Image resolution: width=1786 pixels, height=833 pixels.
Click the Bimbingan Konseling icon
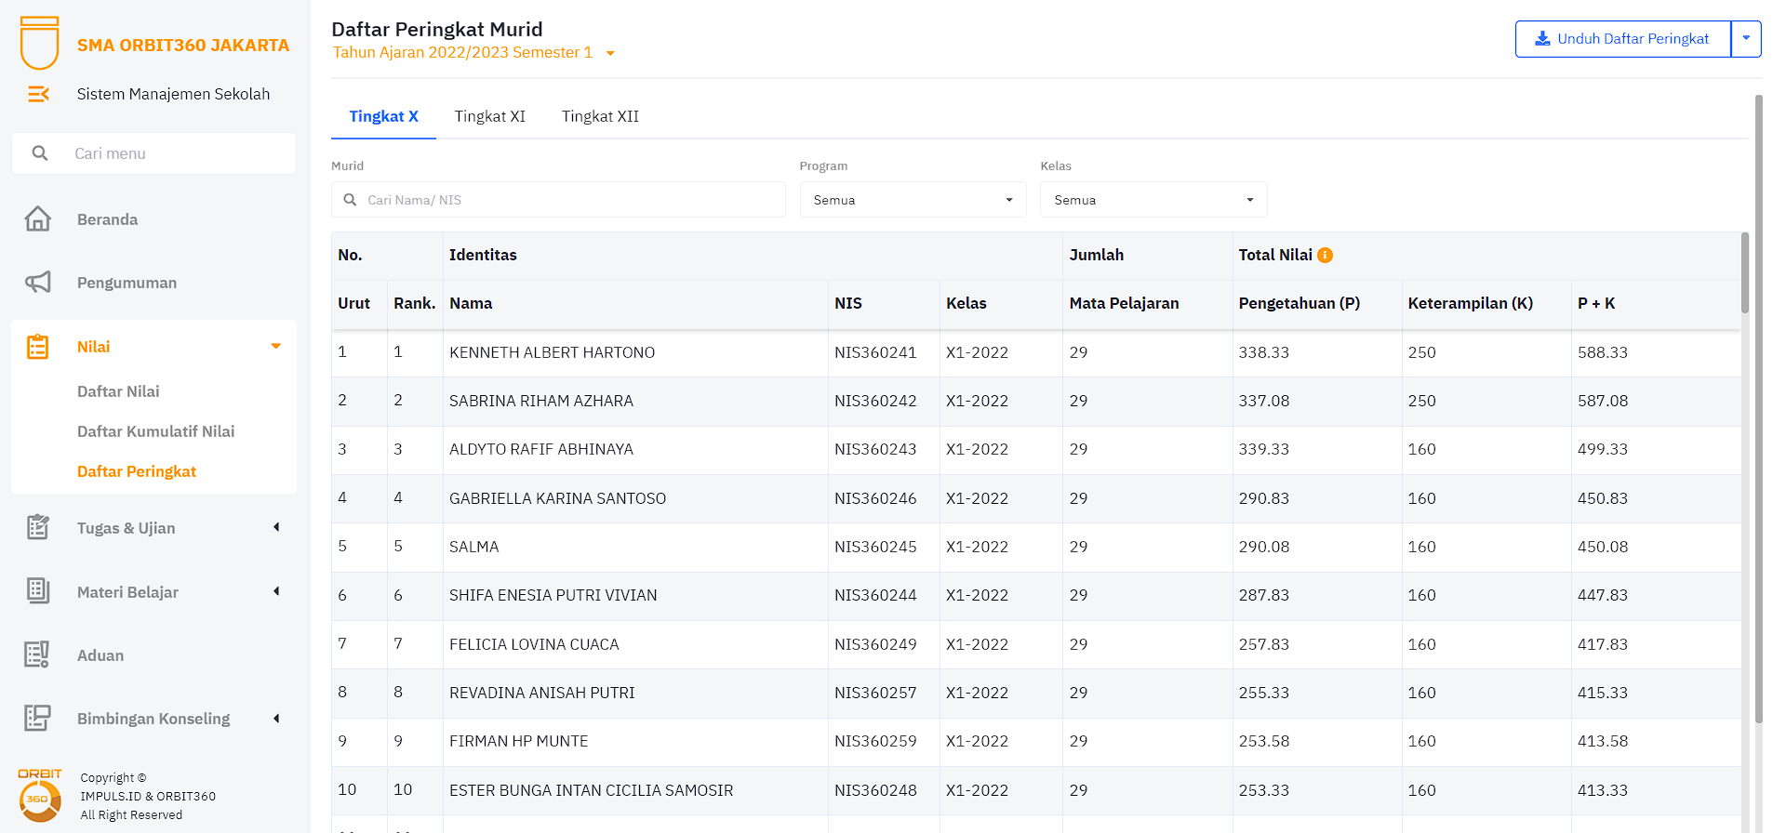[37, 718]
